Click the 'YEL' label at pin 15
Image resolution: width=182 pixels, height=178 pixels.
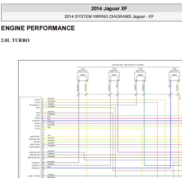point(49,135)
